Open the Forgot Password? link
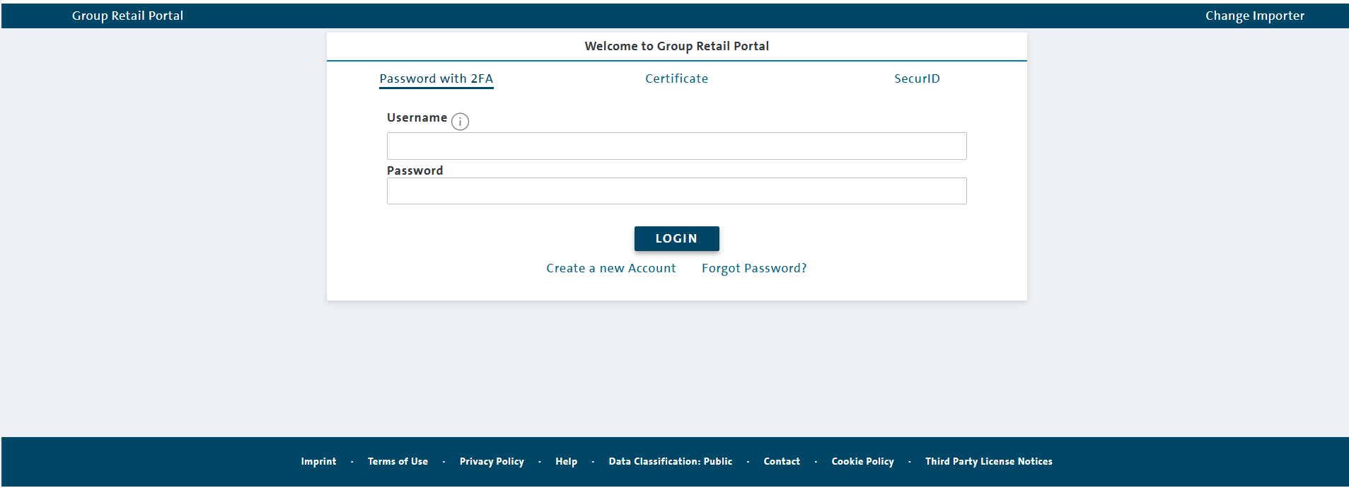This screenshot has width=1349, height=488. coord(754,268)
